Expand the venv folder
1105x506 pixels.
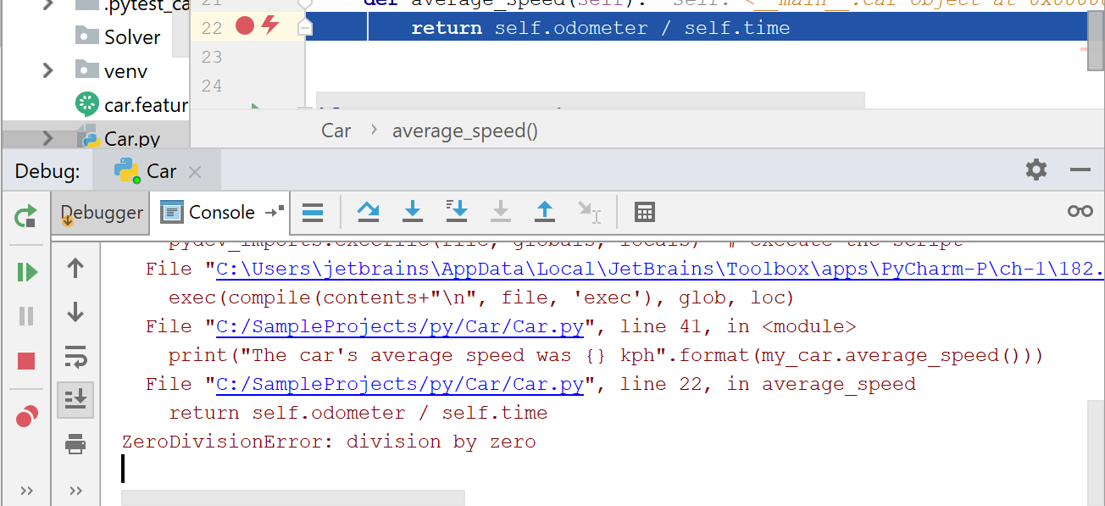click(48, 70)
